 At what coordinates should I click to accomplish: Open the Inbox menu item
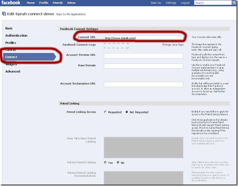(71, 3)
